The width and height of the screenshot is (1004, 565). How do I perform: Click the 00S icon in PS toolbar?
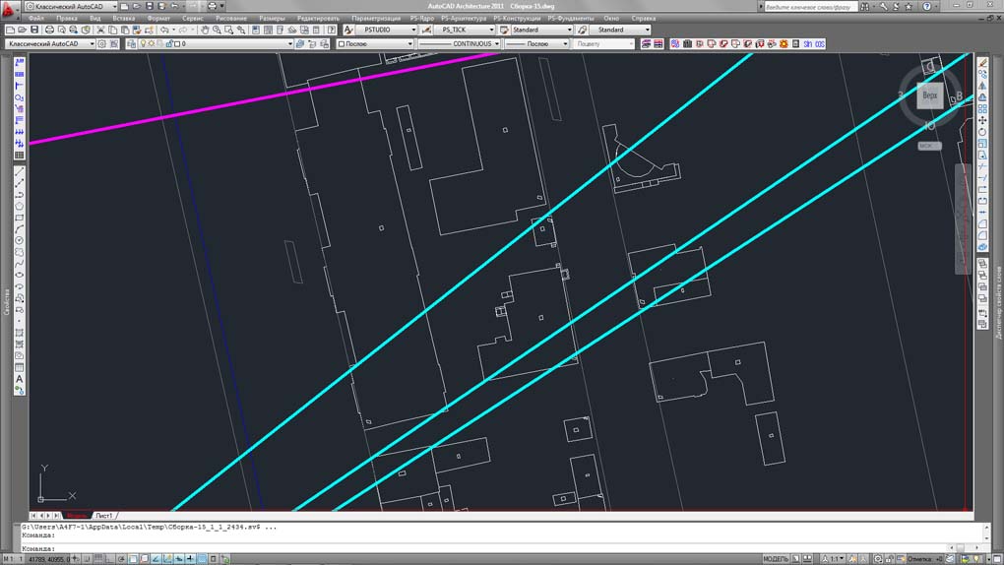pyautogui.click(x=820, y=44)
